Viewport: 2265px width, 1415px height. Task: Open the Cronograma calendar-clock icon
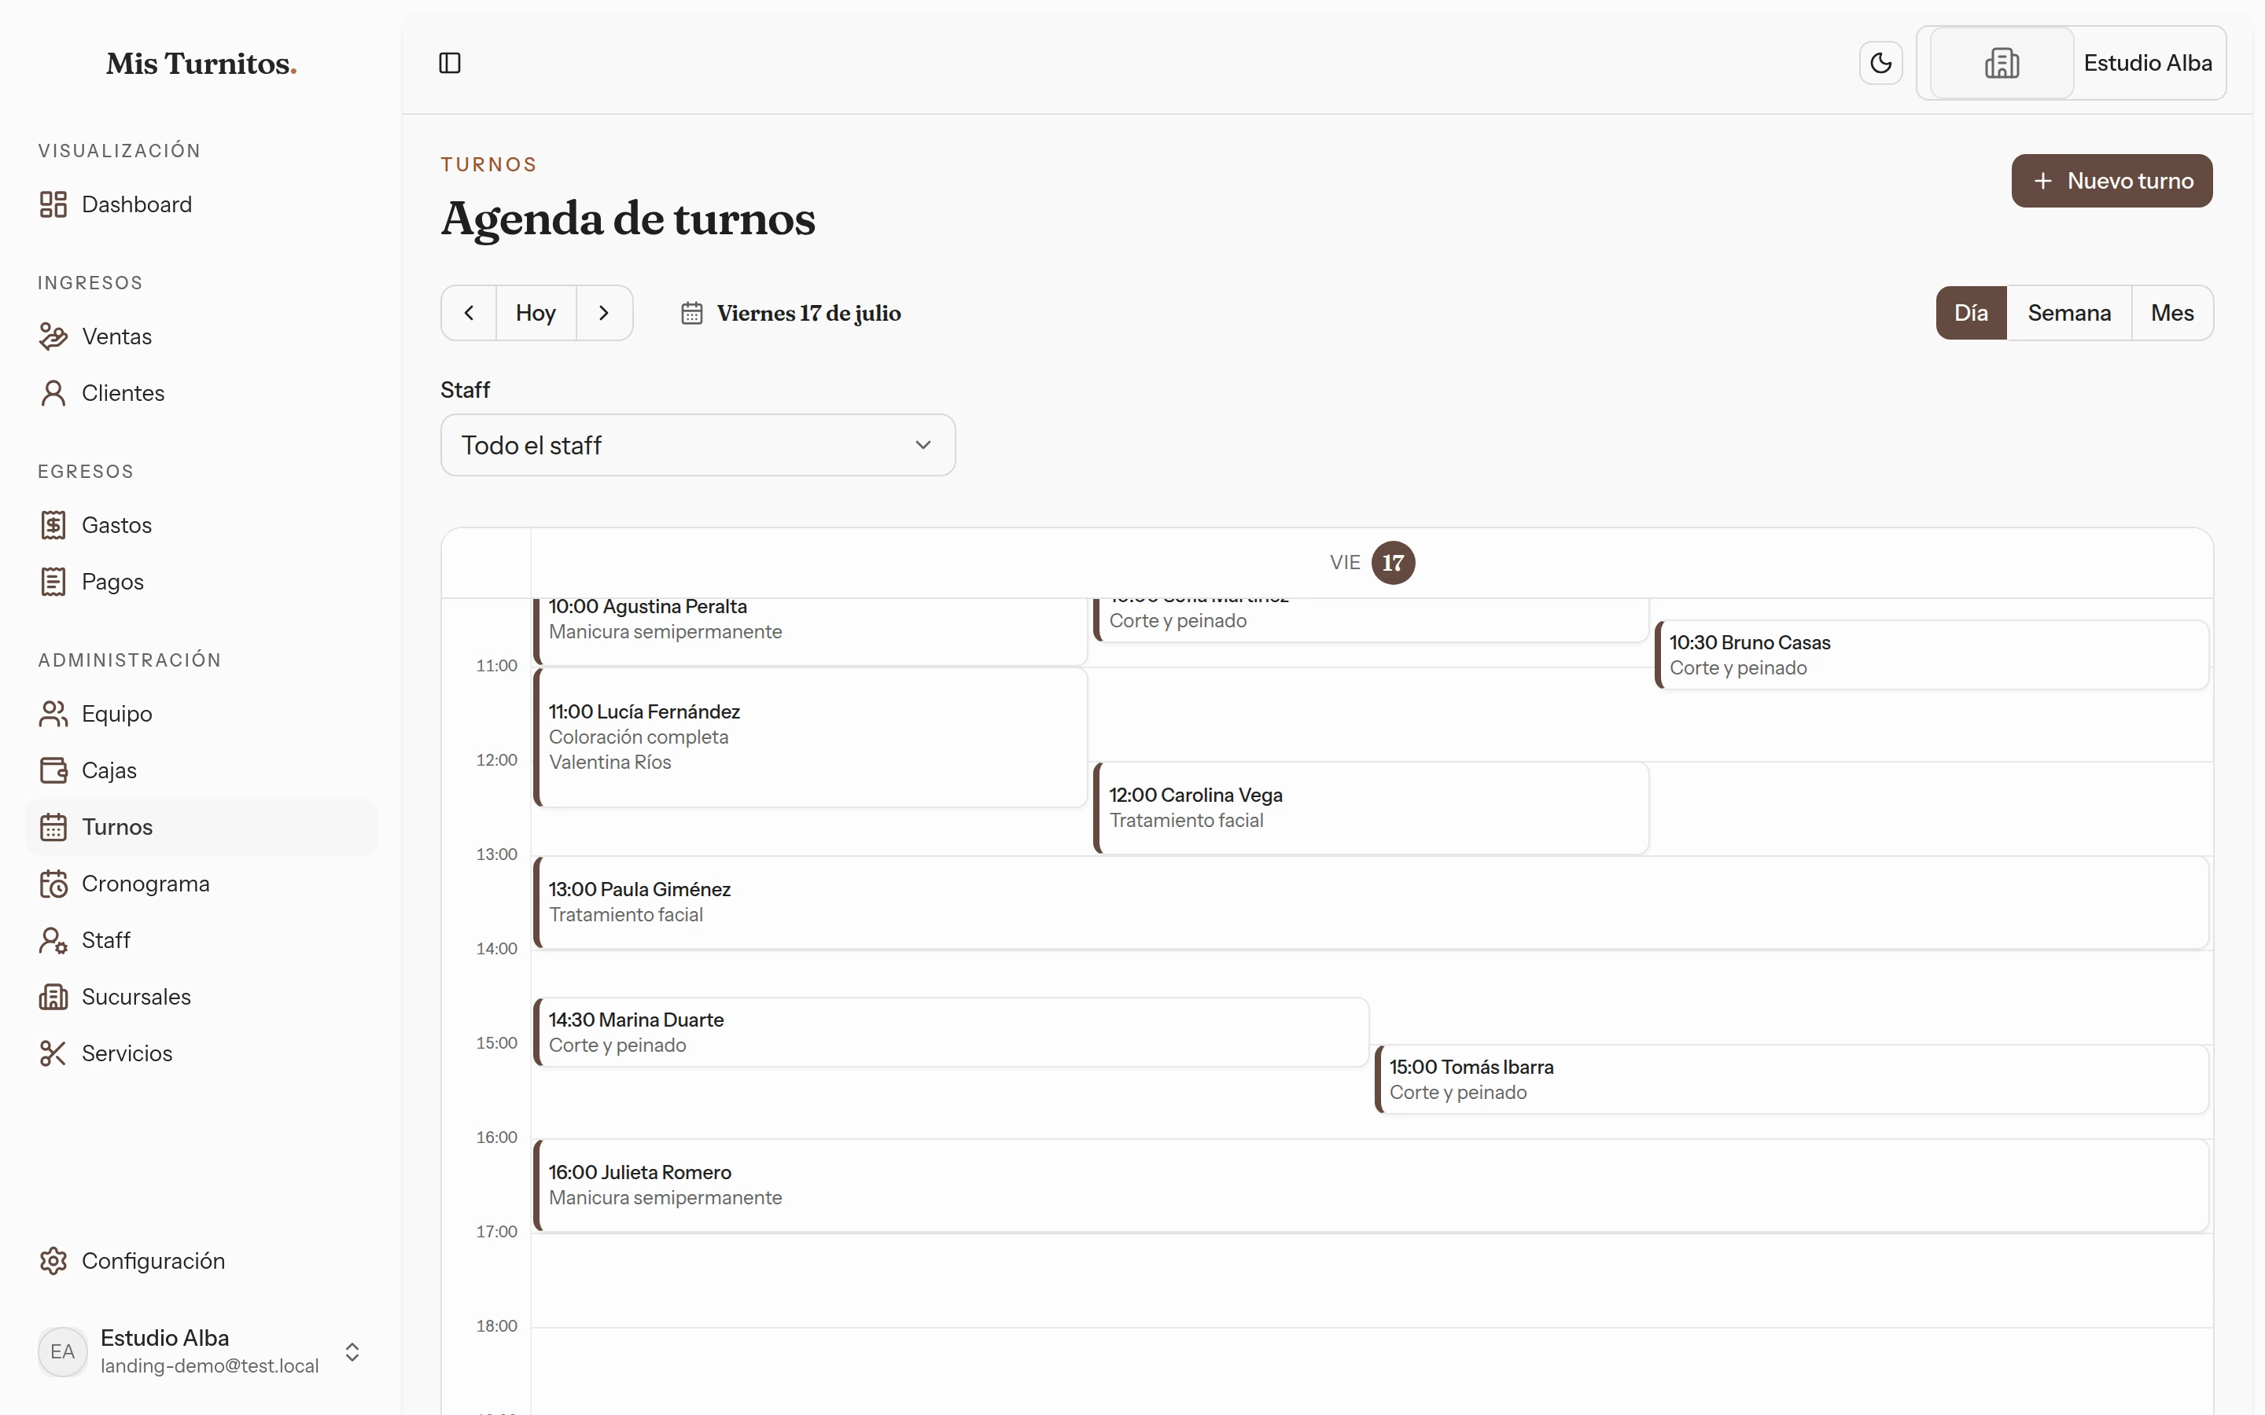pos(53,884)
